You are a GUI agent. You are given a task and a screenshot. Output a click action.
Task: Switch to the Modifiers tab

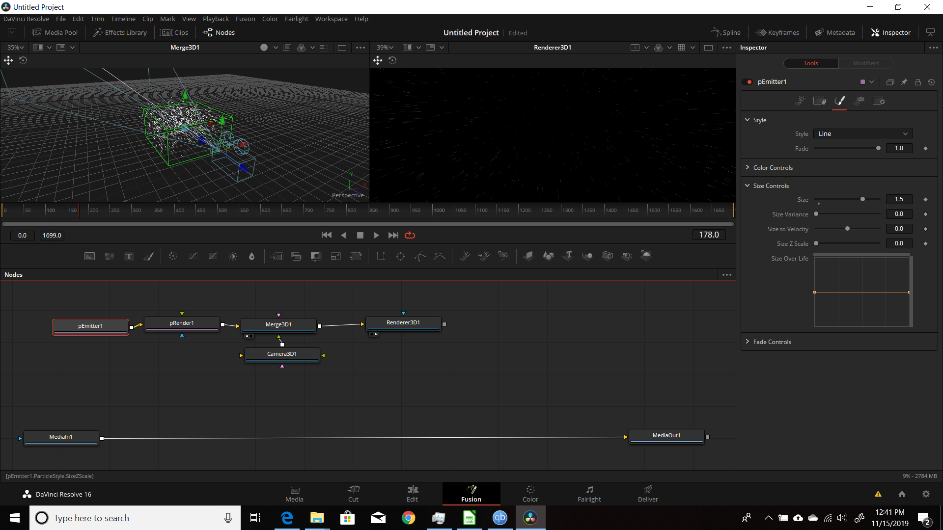click(x=866, y=63)
